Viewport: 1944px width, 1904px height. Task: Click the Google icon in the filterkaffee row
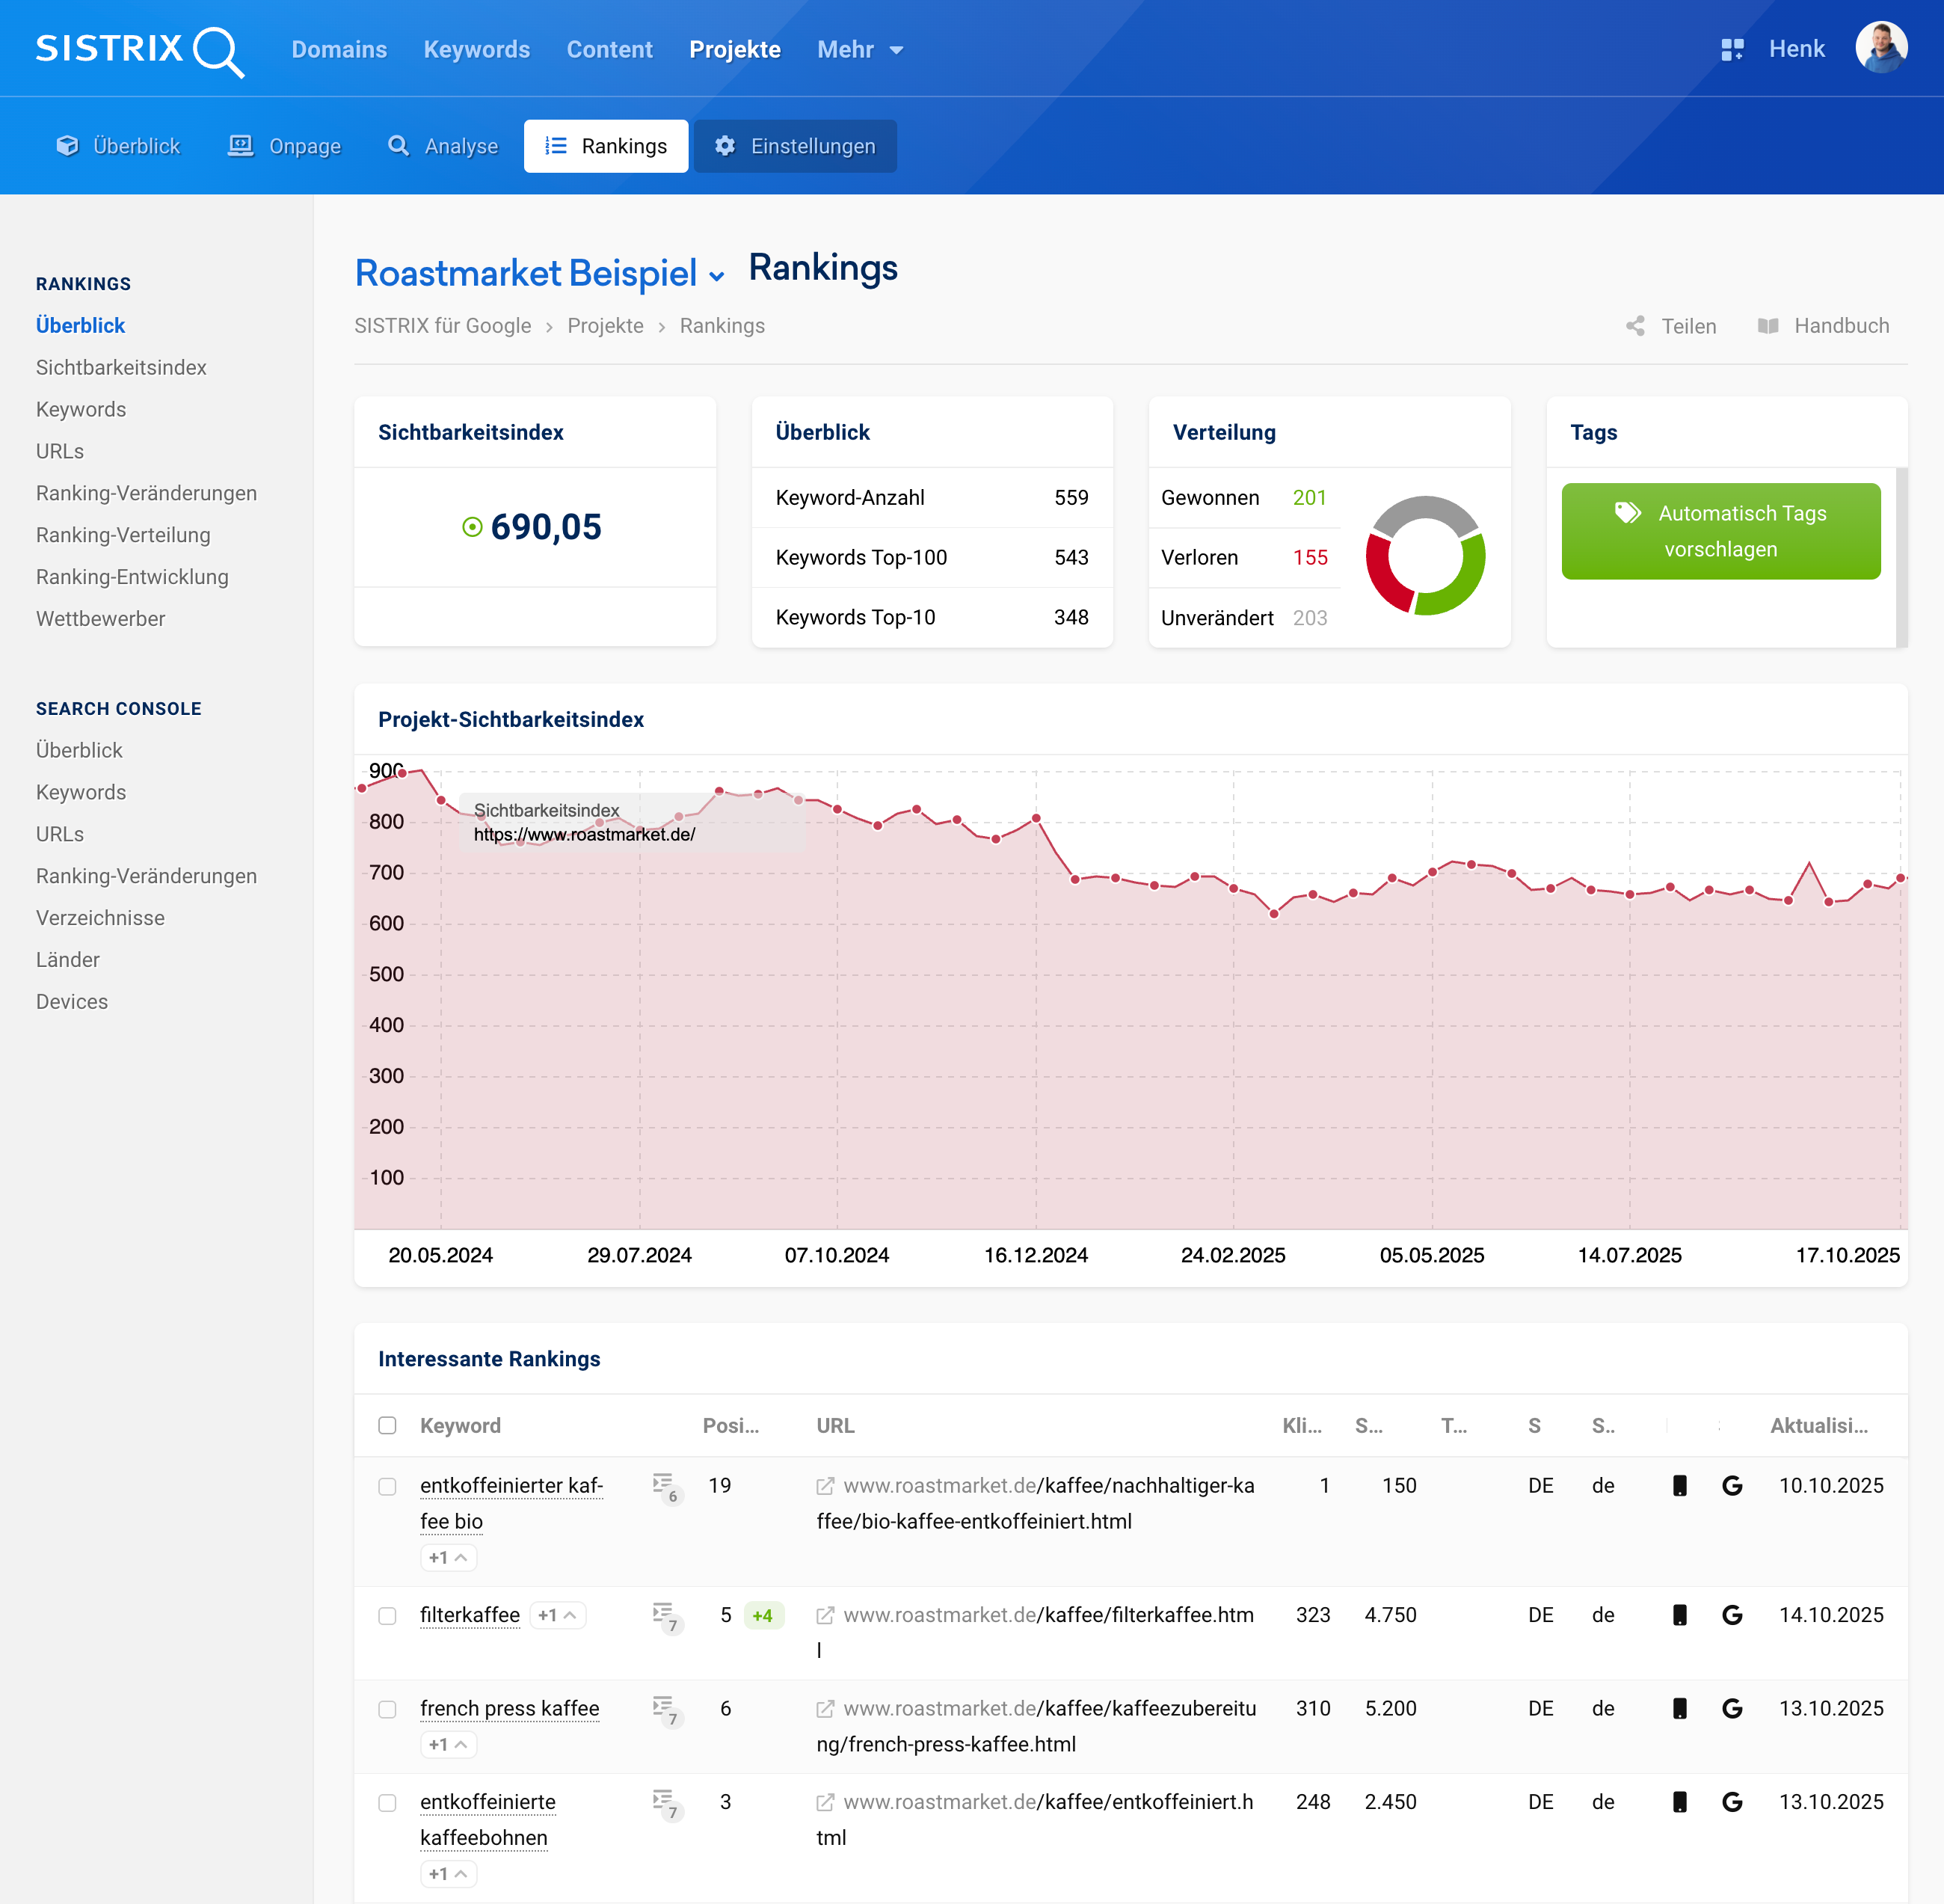(1732, 1615)
